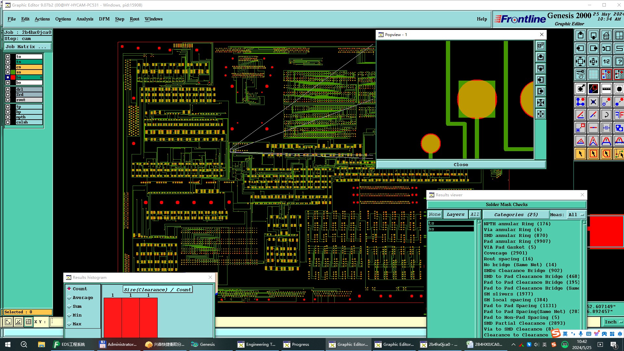Select the SM slivers (1977) category
This screenshot has width=624, height=351.
coord(508,294)
